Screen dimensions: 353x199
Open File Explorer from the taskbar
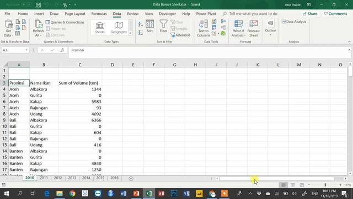coord(60,193)
